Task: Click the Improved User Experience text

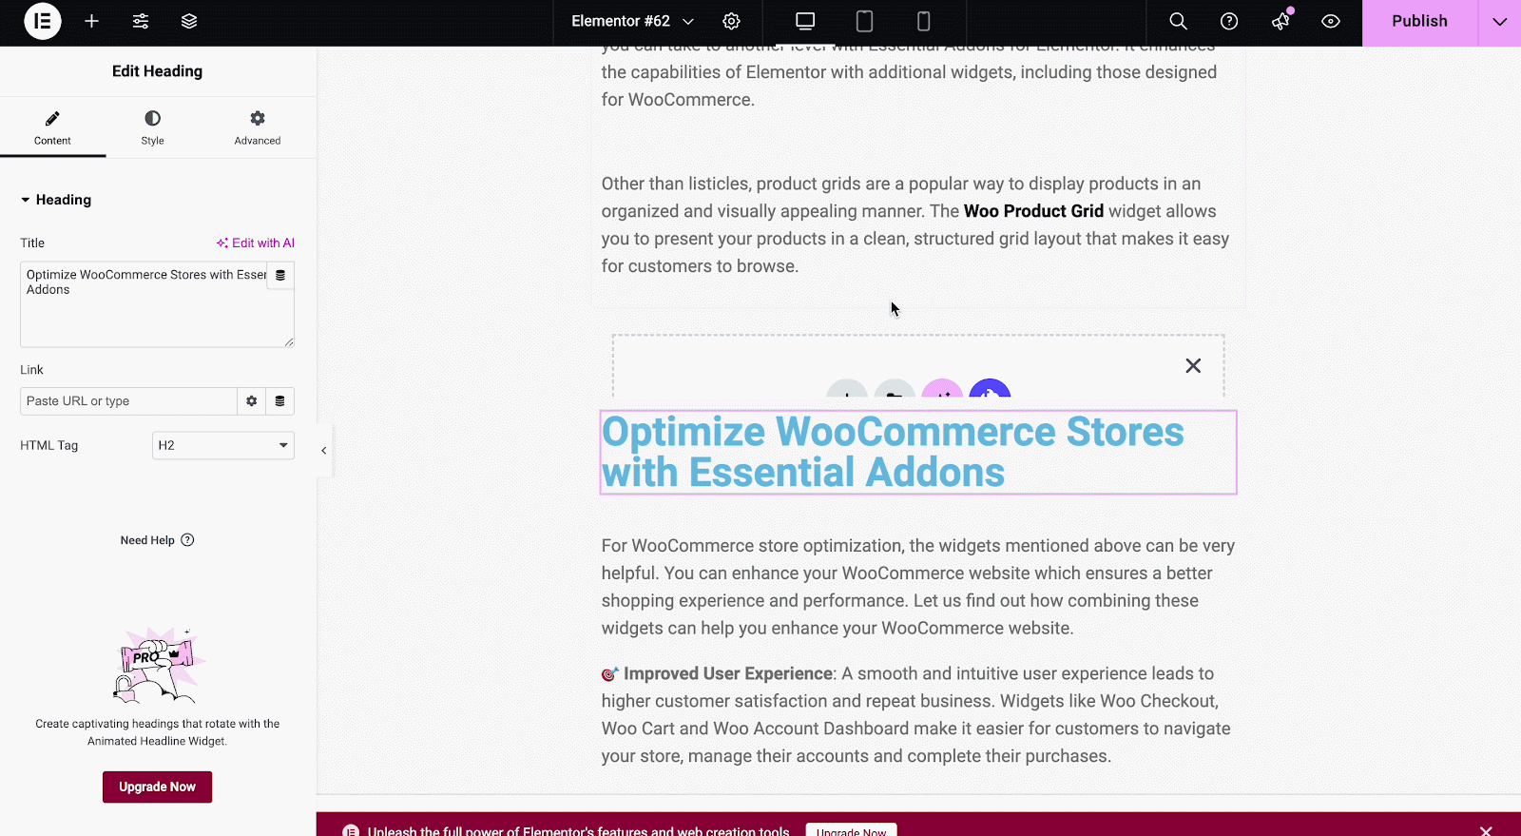Action: click(728, 673)
